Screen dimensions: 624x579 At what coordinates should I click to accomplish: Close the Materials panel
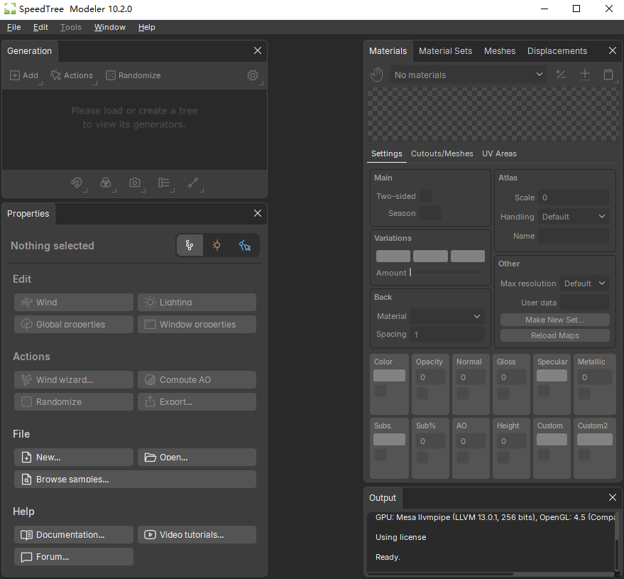[x=613, y=50]
